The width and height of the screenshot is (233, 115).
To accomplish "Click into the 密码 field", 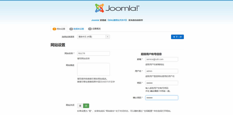I will [162, 83].
